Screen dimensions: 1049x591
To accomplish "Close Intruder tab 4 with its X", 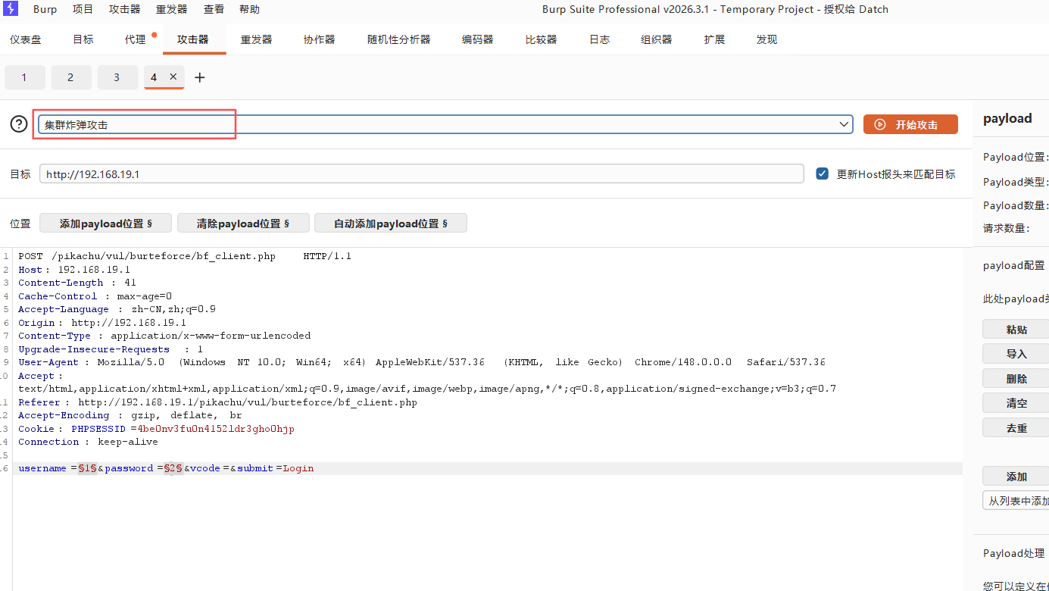I will (x=173, y=77).
